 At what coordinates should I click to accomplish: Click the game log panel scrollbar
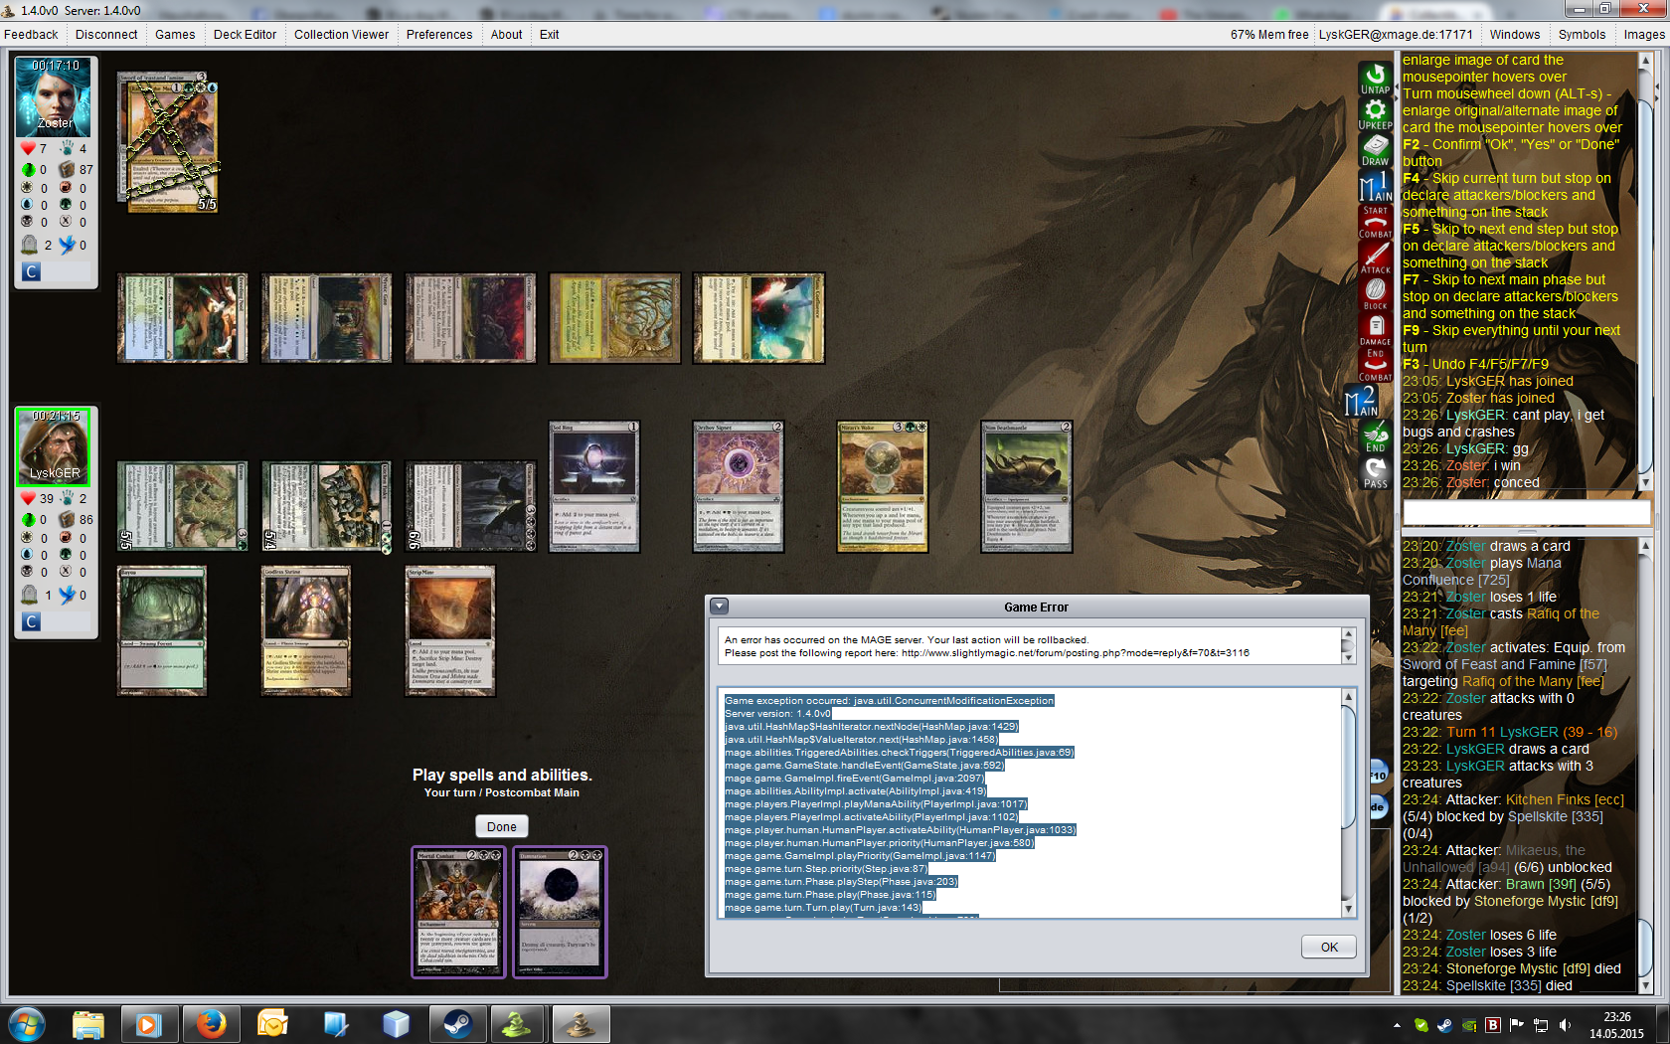click(1644, 766)
